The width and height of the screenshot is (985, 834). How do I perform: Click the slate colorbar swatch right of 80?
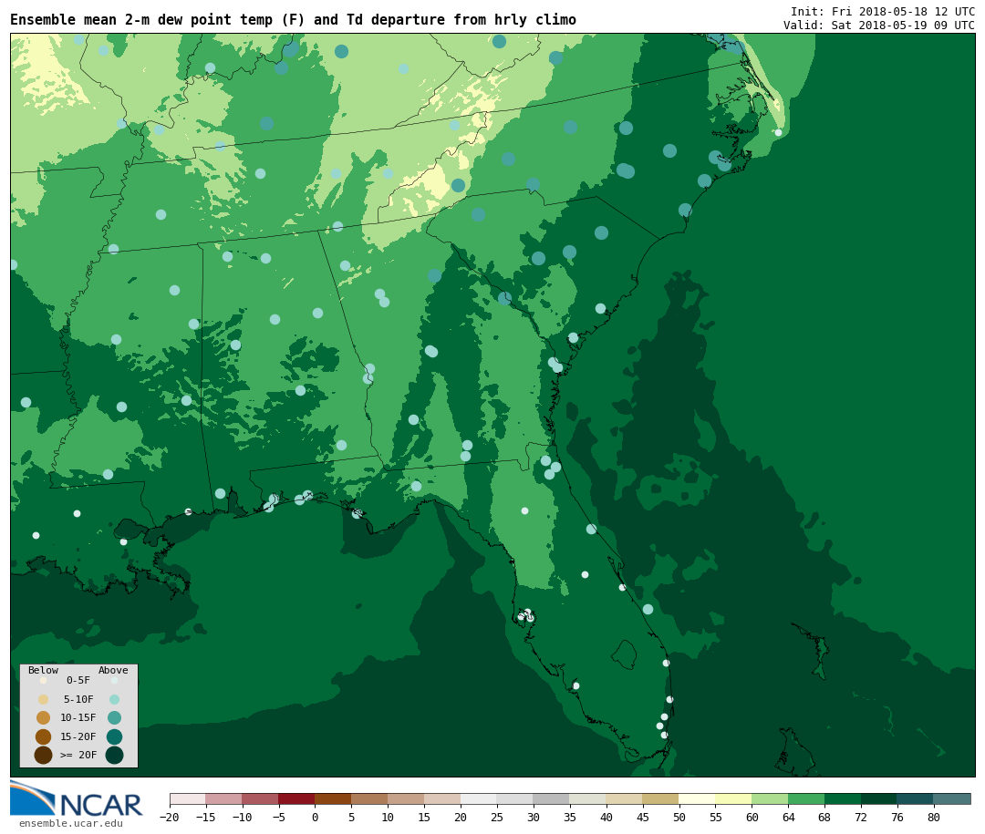tap(952, 798)
